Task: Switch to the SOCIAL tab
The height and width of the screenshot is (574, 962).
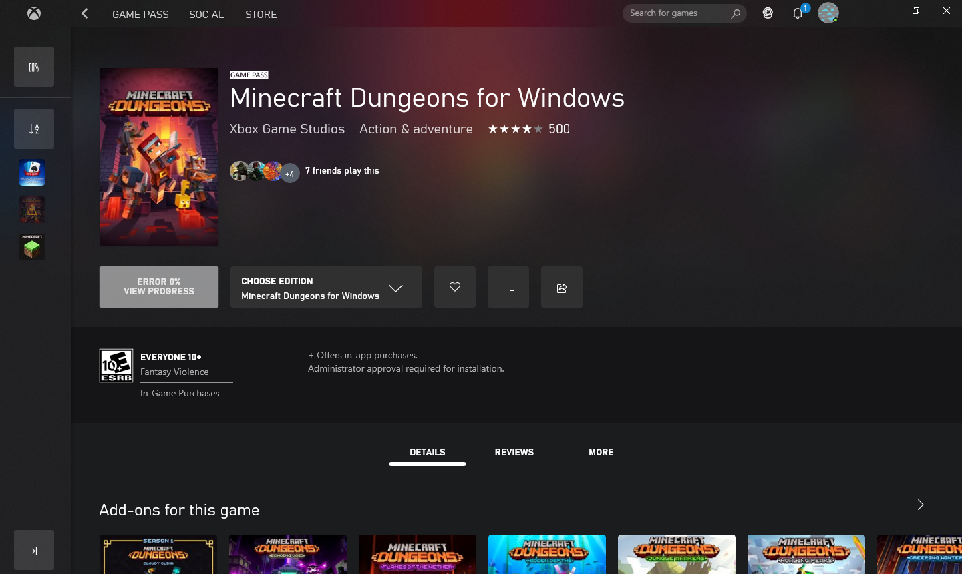Action: [206, 14]
